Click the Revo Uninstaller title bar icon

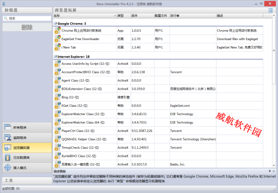(x=4, y=4)
